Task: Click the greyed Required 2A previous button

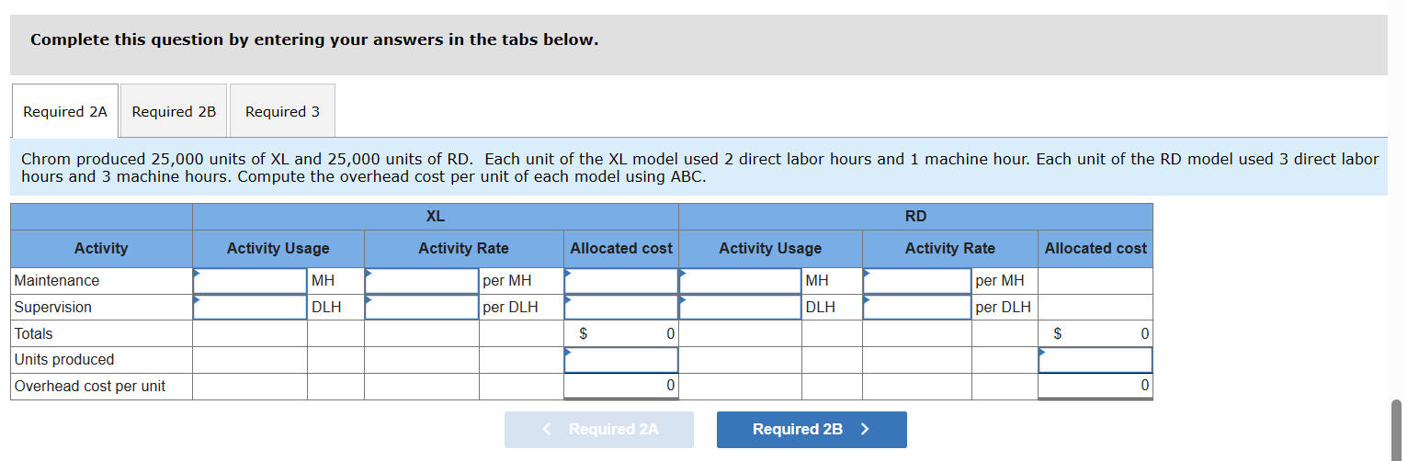Action: (599, 429)
